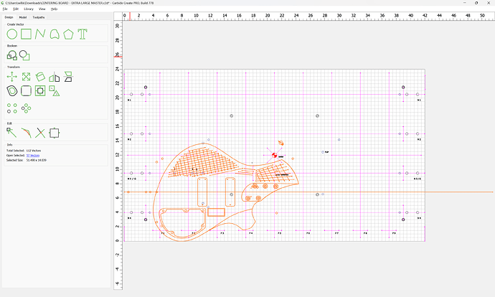Click the 57 Vectors open-selected link

[x=33, y=155]
